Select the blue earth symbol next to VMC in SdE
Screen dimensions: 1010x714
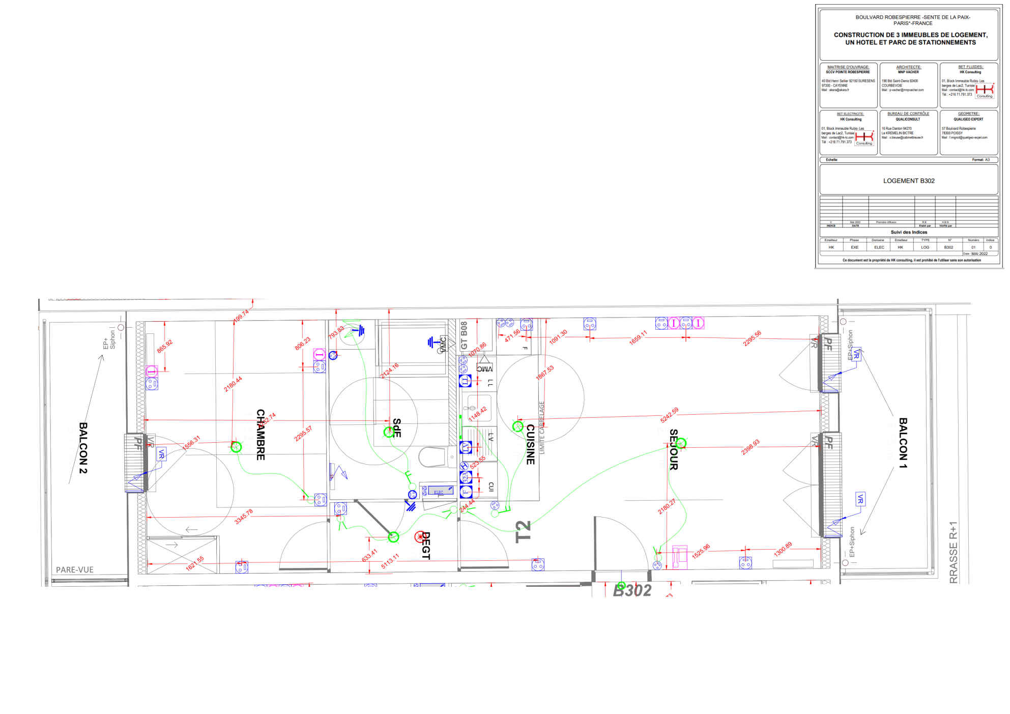431,342
